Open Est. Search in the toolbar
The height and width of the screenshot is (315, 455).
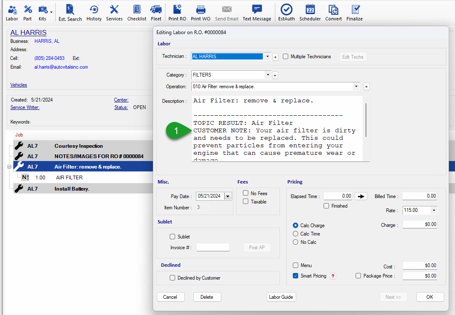pyautogui.click(x=70, y=13)
